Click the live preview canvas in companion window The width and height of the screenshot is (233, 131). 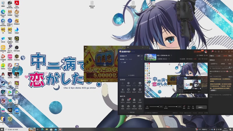(176, 80)
